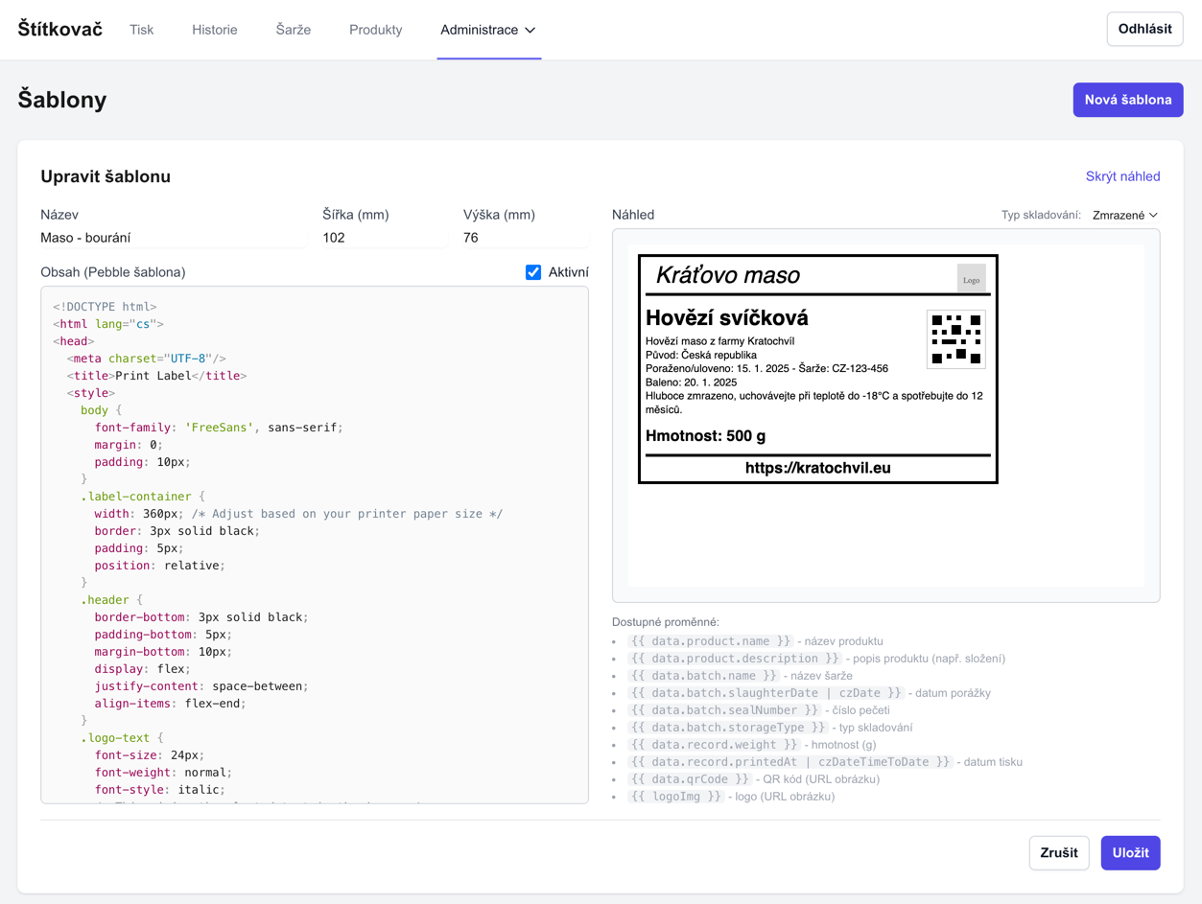Create a template with Nová šablona
The image size is (1202, 904).
pos(1127,100)
